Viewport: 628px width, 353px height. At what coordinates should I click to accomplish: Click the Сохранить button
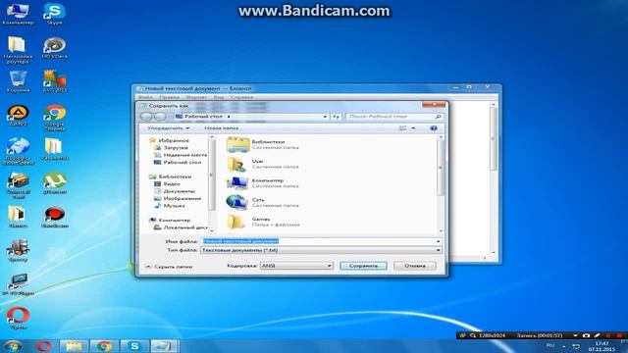[x=363, y=266]
